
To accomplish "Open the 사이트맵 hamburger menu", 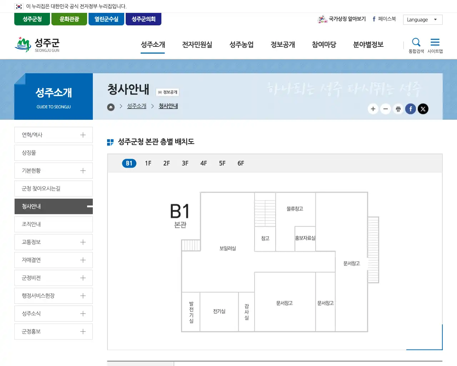I will (x=435, y=45).
